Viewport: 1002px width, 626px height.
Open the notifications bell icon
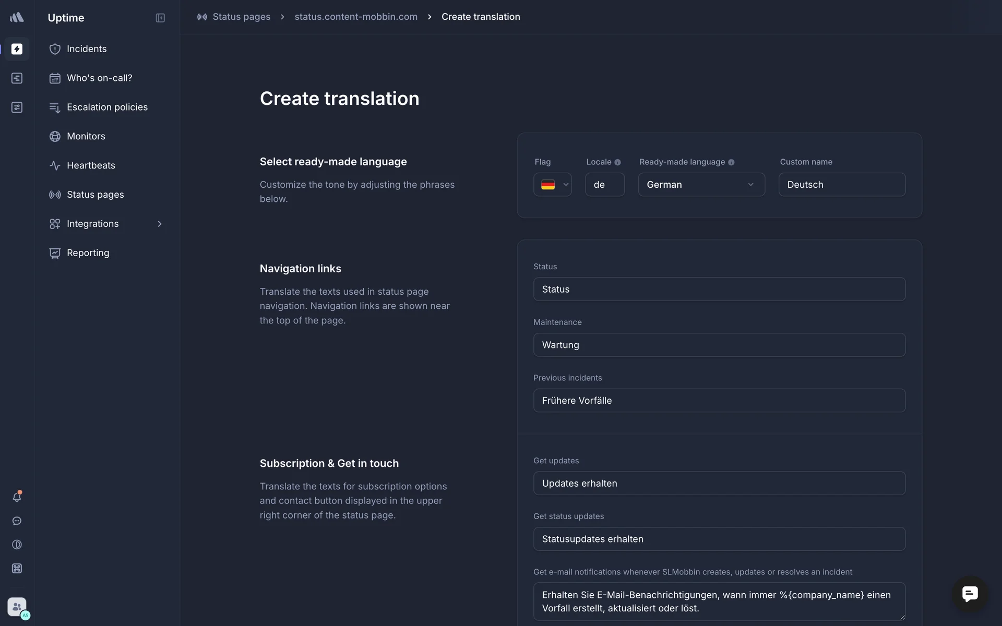tap(17, 497)
